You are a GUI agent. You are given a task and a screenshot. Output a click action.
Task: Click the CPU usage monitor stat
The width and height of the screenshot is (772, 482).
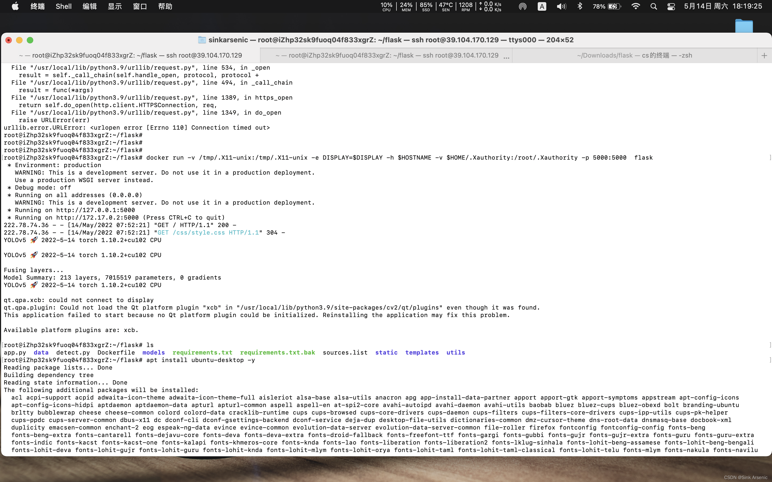click(x=386, y=6)
